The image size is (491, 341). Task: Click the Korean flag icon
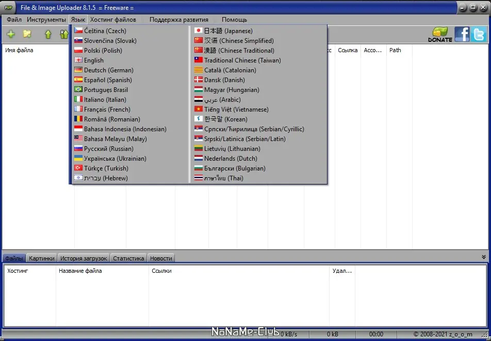pyautogui.click(x=199, y=119)
